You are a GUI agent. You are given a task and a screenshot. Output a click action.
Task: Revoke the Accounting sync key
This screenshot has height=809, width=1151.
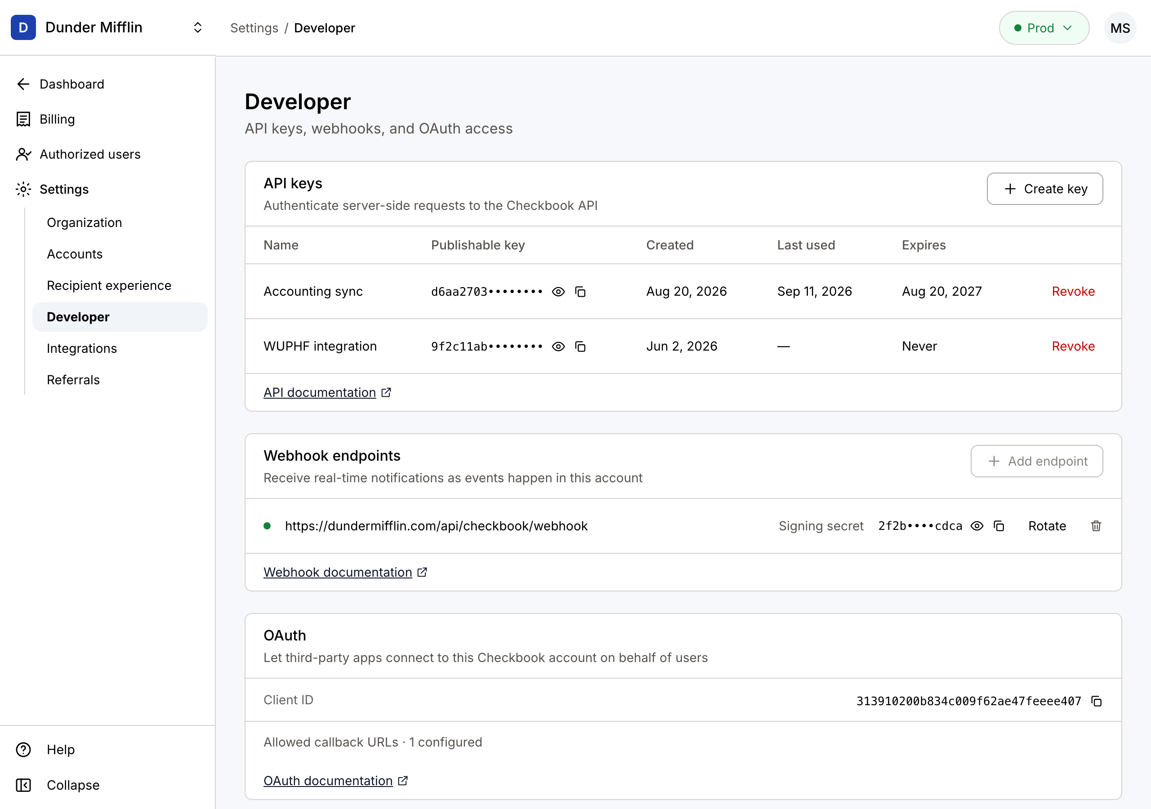click(1073, 291)
